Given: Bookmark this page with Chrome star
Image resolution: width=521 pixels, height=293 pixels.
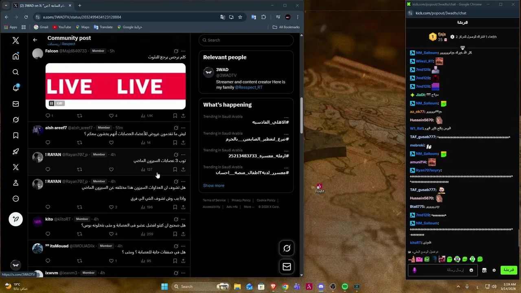Looking at the screenshot, I should 240,17.
